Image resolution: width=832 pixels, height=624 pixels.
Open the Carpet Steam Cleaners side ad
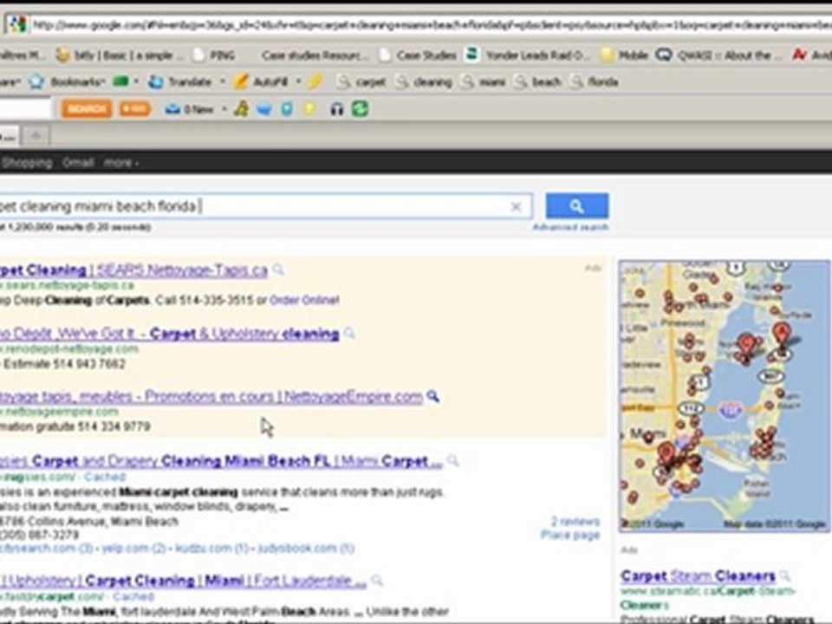(x=698, y=575)
